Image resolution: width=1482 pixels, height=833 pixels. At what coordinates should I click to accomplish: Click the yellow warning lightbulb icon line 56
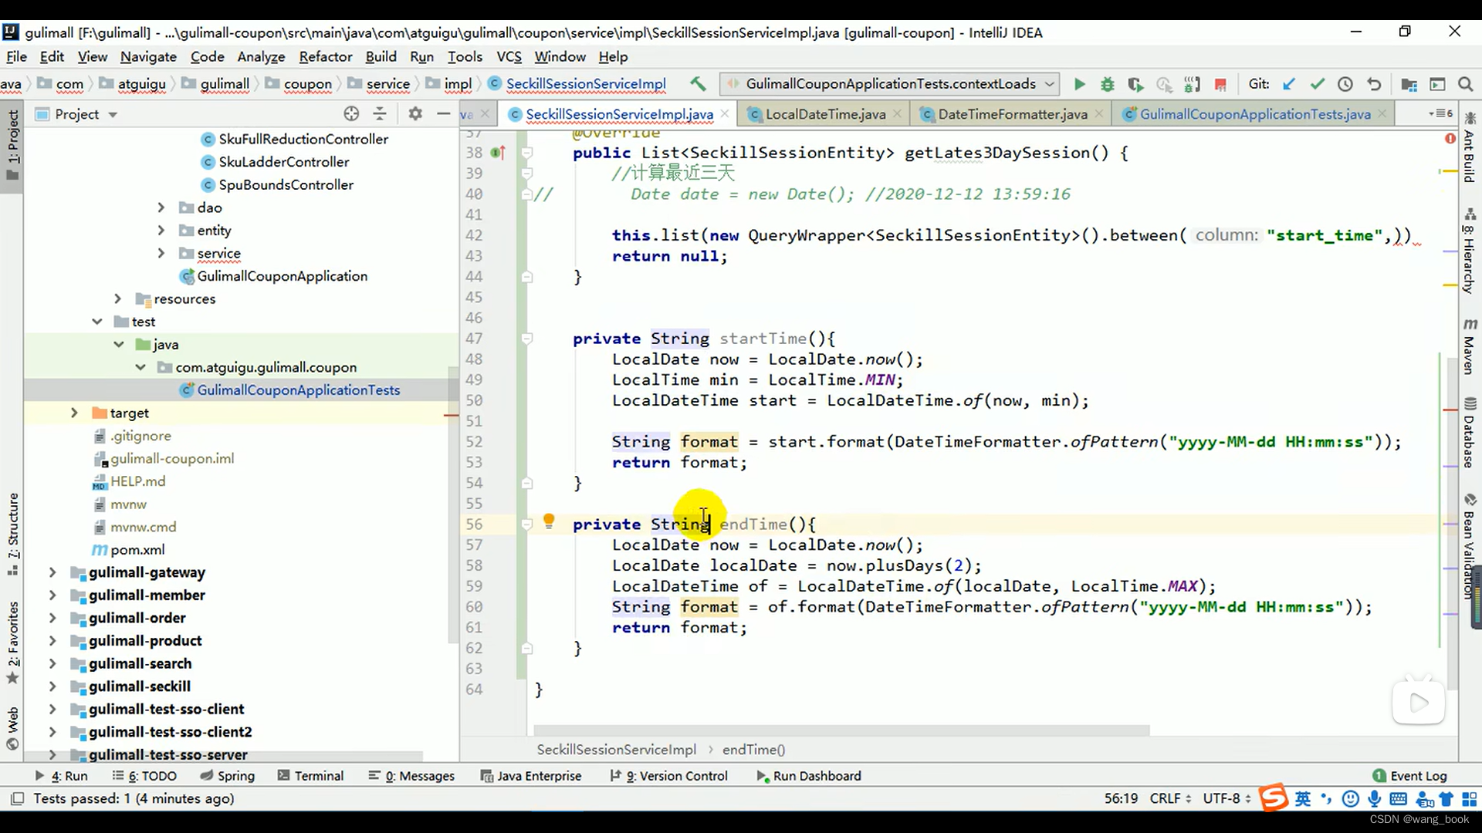coord(550,523)
